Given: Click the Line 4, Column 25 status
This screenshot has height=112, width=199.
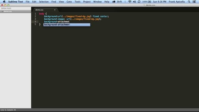Looking at the screenshot, I should pyautogui.click(x=8, y=110).
